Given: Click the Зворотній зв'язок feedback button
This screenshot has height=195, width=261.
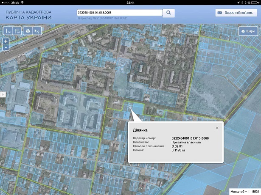Looking at the screenshot, I should click(236, 13).
